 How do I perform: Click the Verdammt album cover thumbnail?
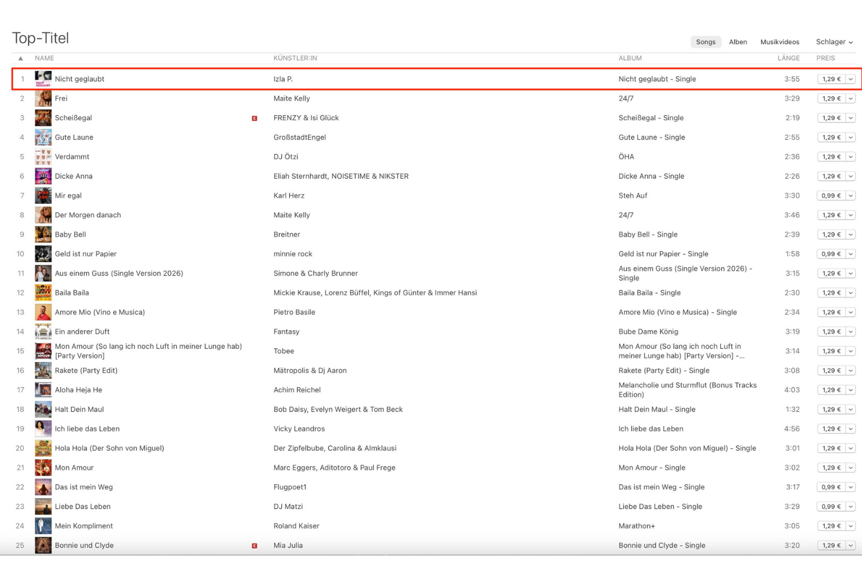(x=43, y=157)
